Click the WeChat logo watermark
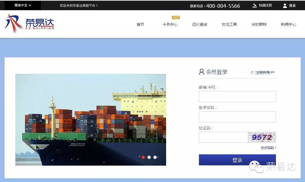Screen dimensions: 305x182 click(x=256, y=167)
